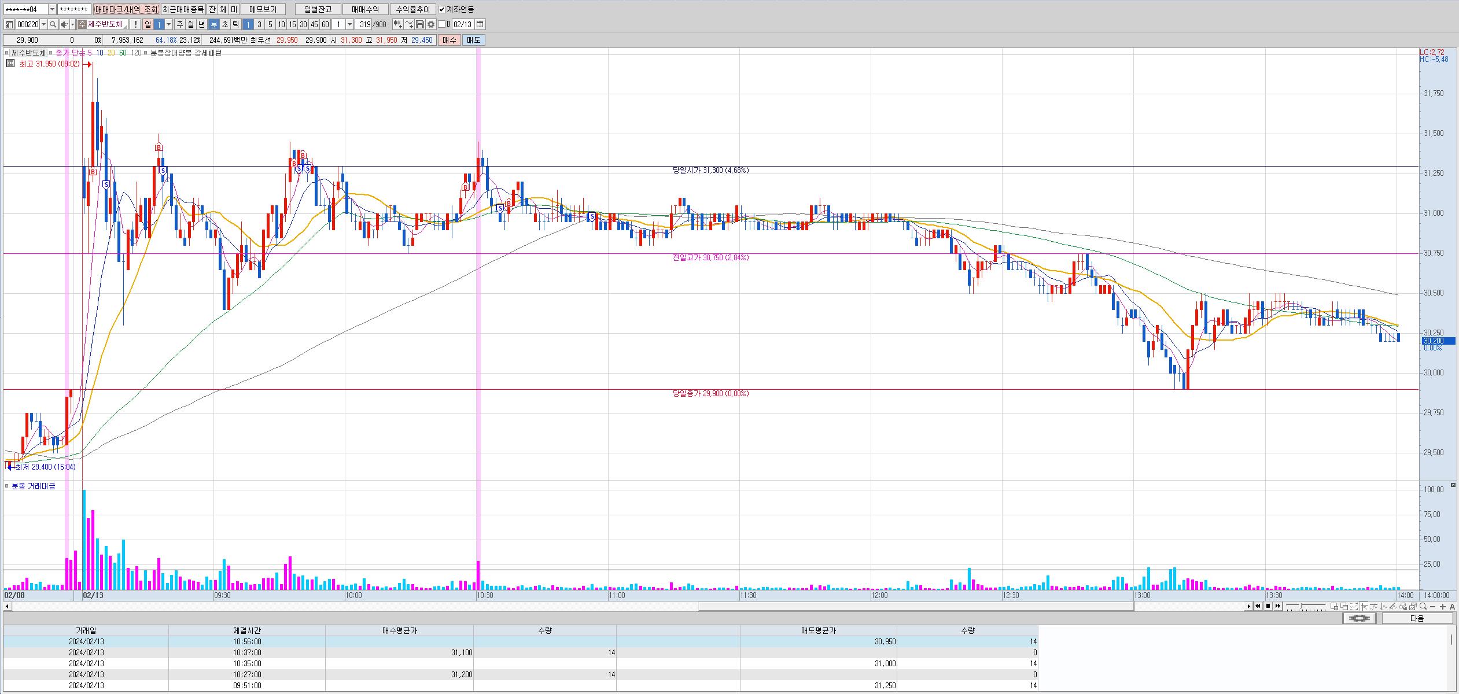
Task: Click the minus zoom-out icon
Action: point(1432,607)
